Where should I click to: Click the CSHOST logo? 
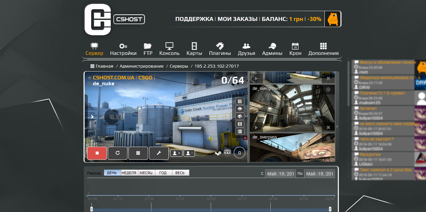point(115,19)
